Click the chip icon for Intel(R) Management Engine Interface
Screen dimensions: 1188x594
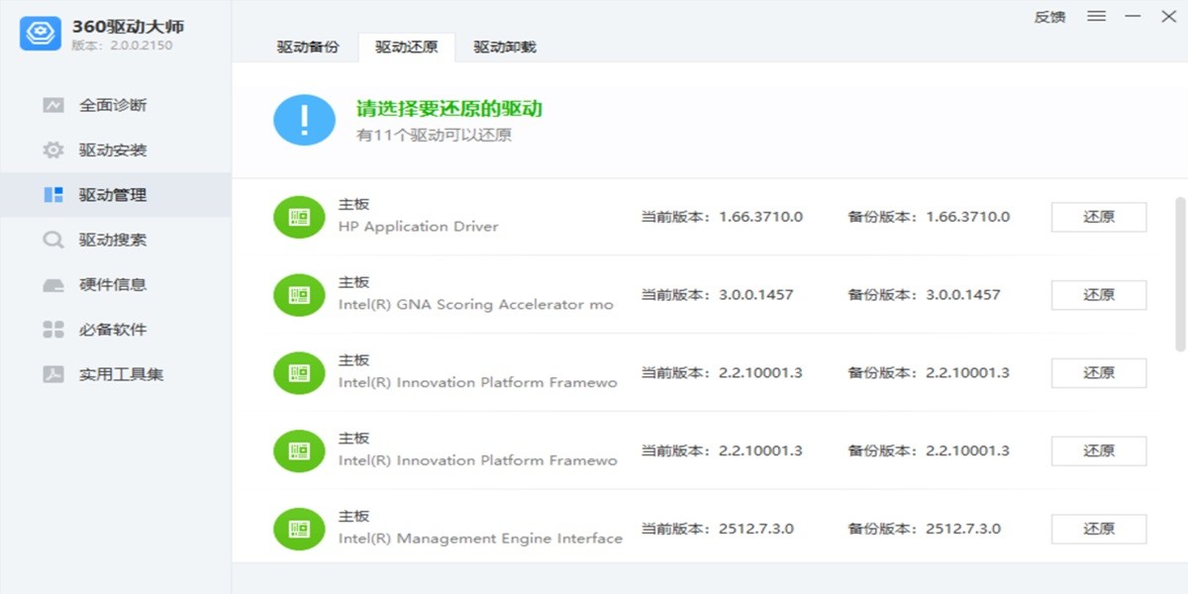(x=298, y=528)
